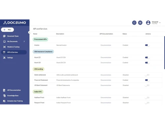Open API Documentation sidebar item

click(14, 90)
